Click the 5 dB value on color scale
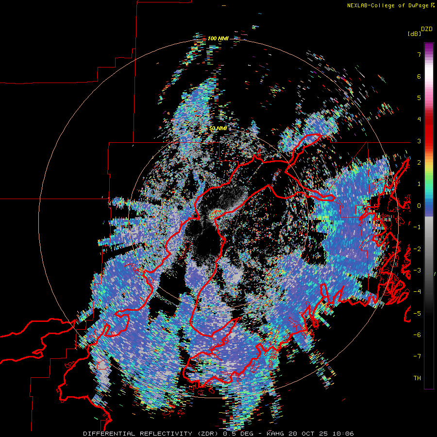Screen dimensions: 437x437 click(419, 98)
